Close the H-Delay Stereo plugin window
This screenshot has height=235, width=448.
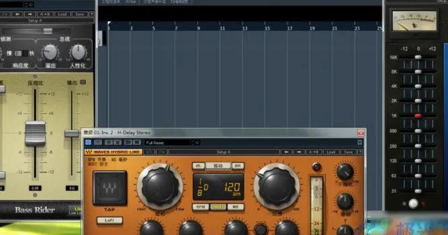coord(361,133)
